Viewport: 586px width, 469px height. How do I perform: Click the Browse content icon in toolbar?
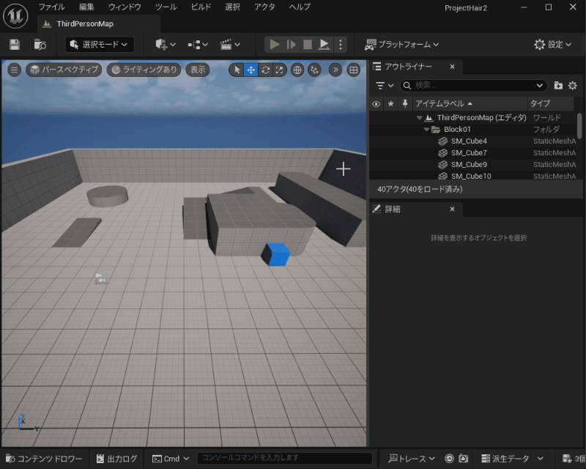(40, 45)
